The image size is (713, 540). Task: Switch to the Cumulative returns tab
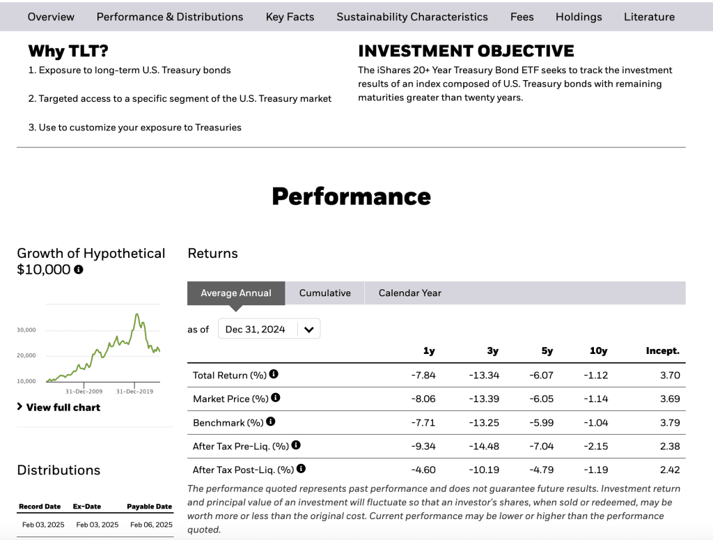(x=324, y=293)
